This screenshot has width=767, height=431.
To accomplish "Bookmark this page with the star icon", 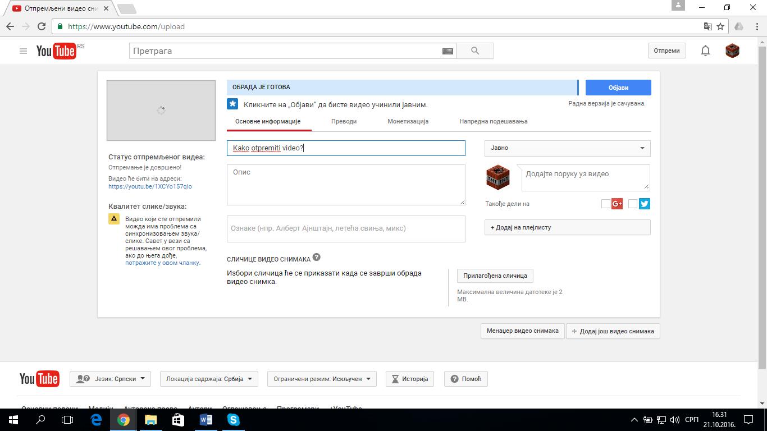I will point(720,26).
